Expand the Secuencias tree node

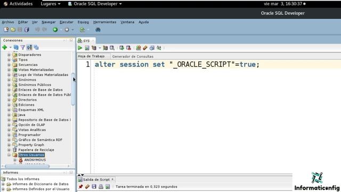[x=9, y=65]
